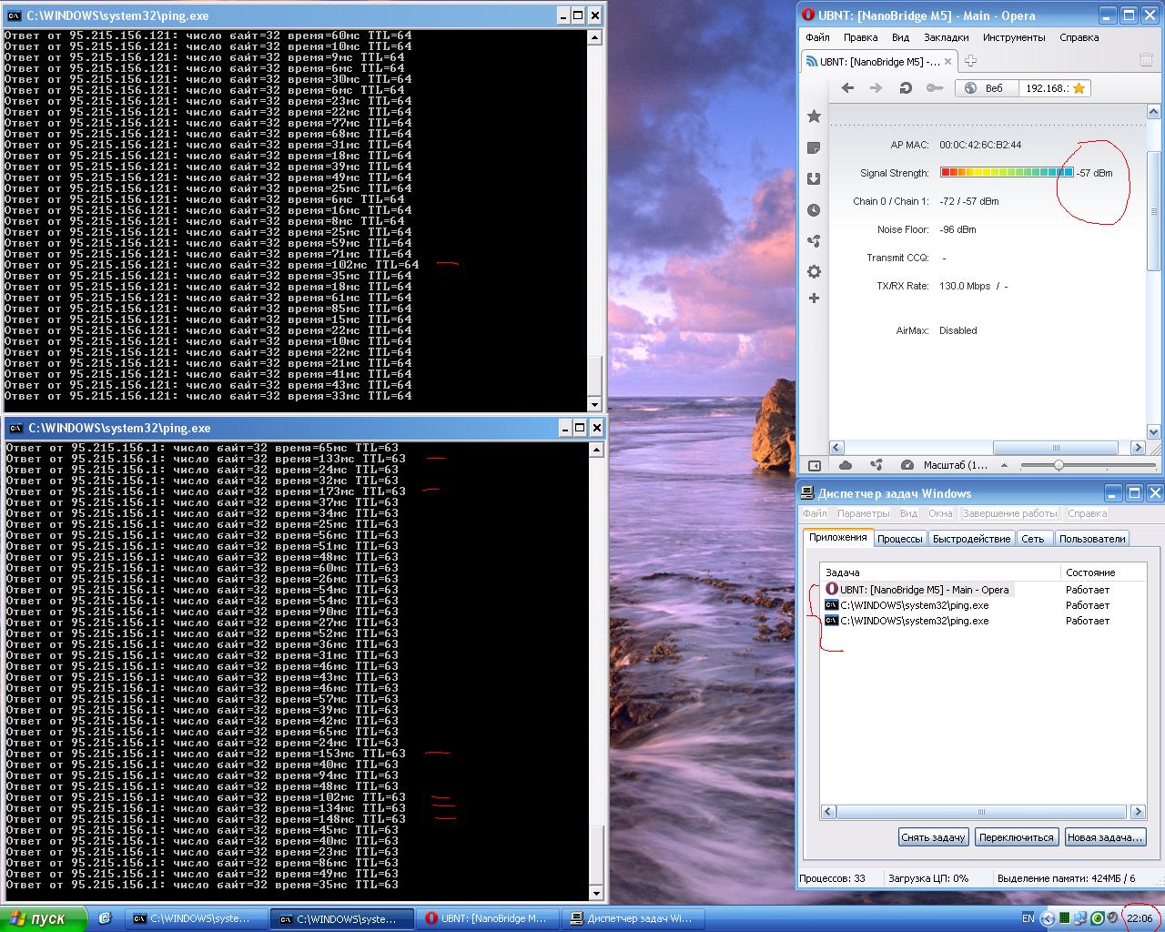The height and width of the screenshot is (932, 1165).
Task: Open the Web globe badge in address field
Action: pyautogui.click(x=986, y=88)
